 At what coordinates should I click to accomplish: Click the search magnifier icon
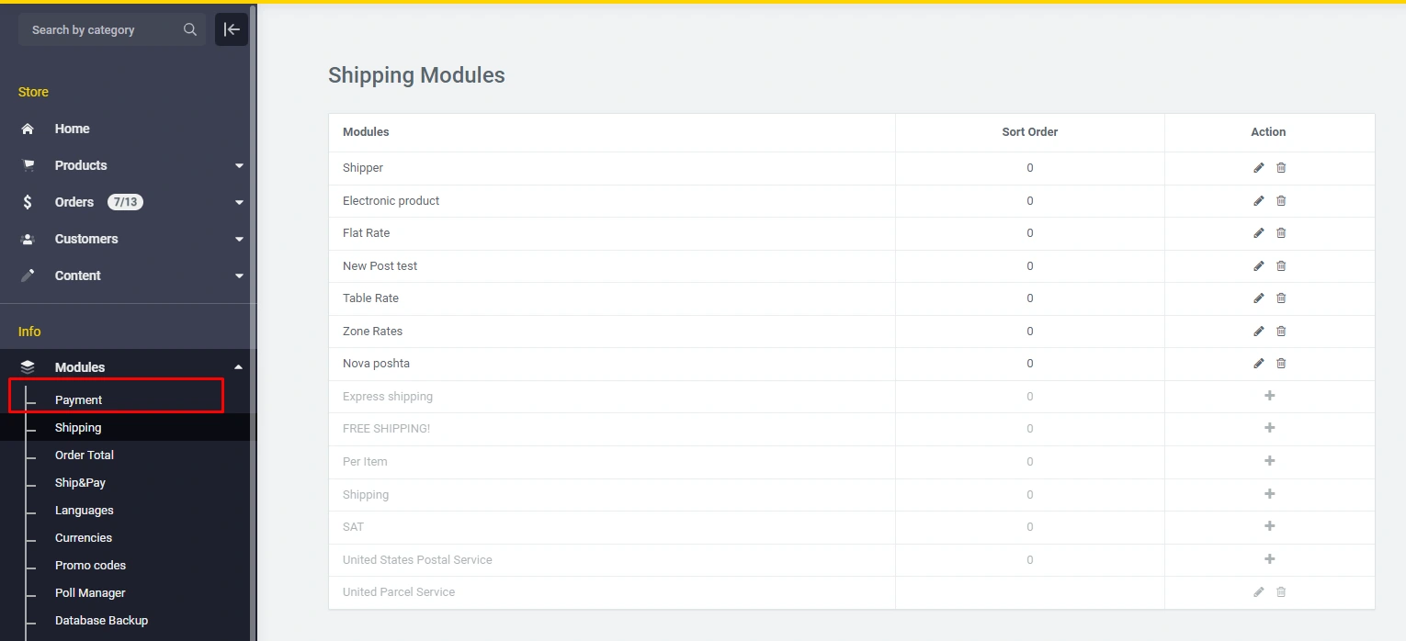point(190,29)
